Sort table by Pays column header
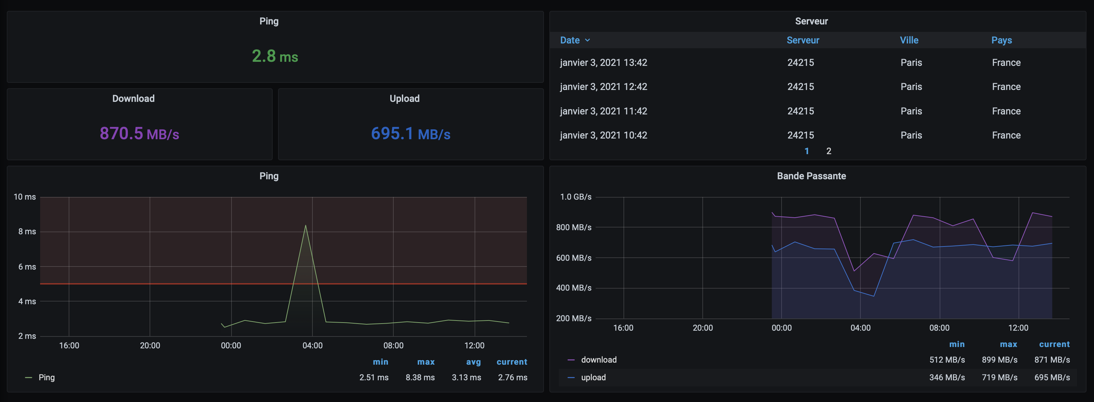Screen dimensions: 1094x402 1001,40
